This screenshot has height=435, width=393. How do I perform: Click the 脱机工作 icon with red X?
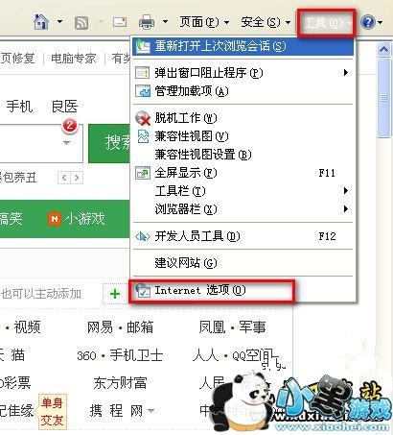[142, 118]
